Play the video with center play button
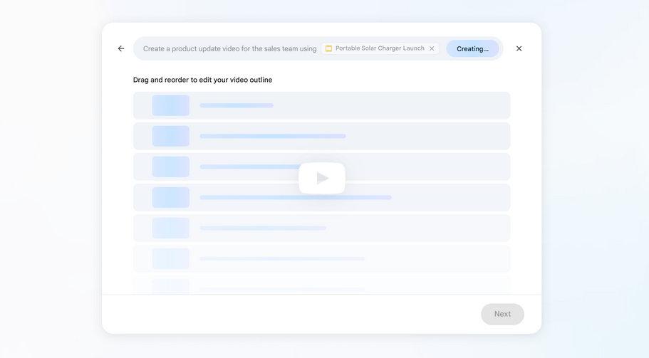649x358 pixels. [322, 178]
